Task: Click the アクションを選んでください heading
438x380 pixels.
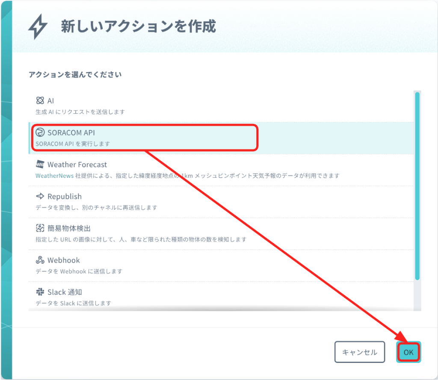Action: 75,74
